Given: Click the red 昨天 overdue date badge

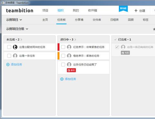Looking at the screenshot, I should [x=71, y=70].
